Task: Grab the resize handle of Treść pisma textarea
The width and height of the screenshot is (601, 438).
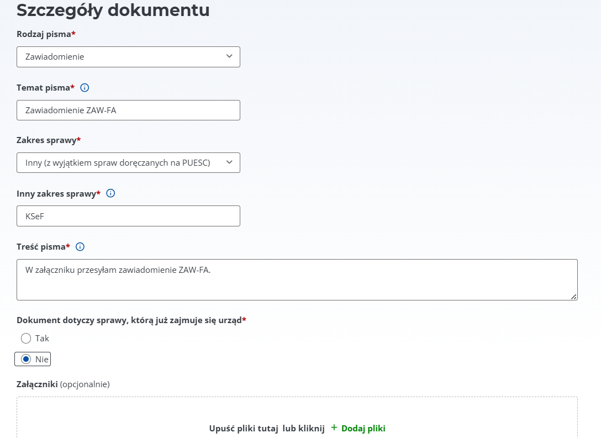Action: 574,297
